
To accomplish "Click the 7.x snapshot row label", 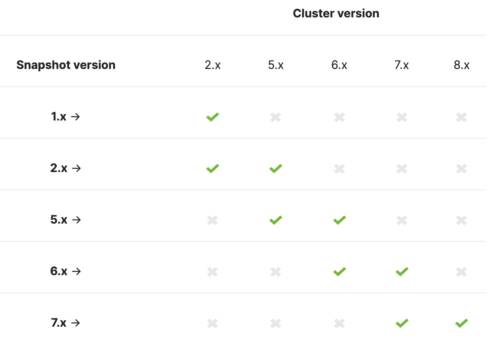I will tap(59, 323).
